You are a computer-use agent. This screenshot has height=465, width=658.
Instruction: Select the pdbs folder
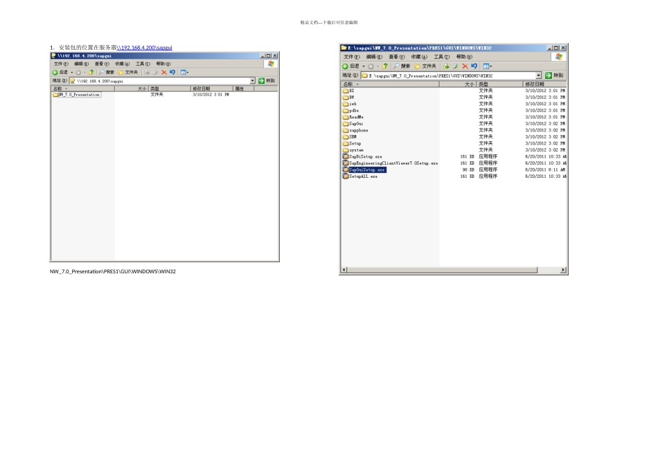click(351, 111)
